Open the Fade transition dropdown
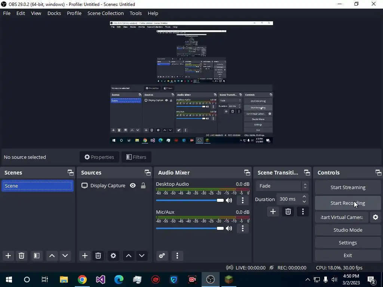 coord(282,186)
